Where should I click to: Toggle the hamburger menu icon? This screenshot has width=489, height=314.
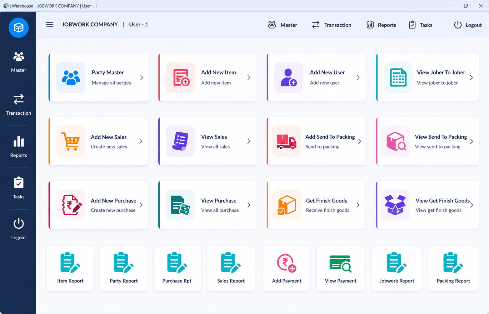(50, 25)
